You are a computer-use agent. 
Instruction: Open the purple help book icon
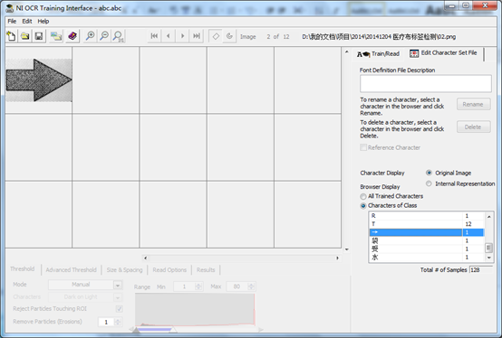[72, 36]
